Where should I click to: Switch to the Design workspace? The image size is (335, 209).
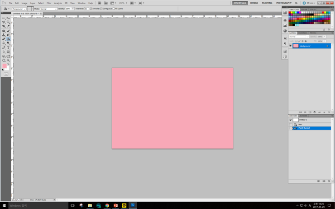pyautogui.click(x=254, y=3)
